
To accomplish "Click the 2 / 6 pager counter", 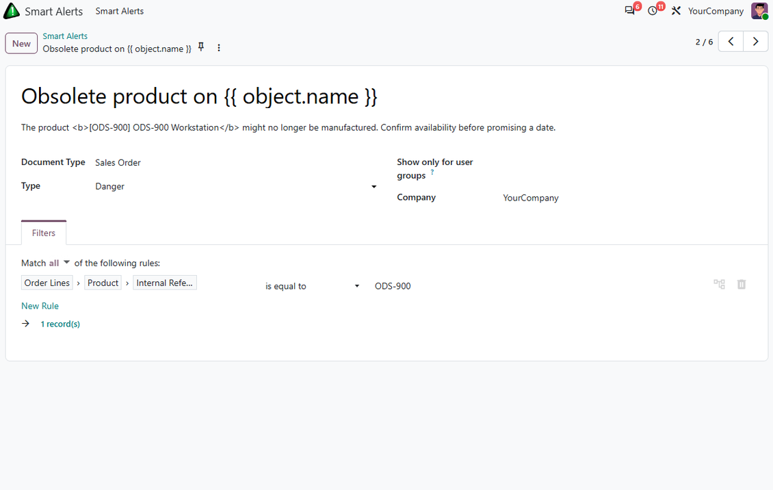I will pyautogui.click(x=704, y=42).
